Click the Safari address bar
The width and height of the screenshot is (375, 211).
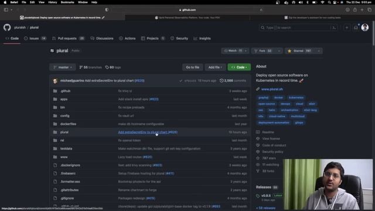[187, 10]
